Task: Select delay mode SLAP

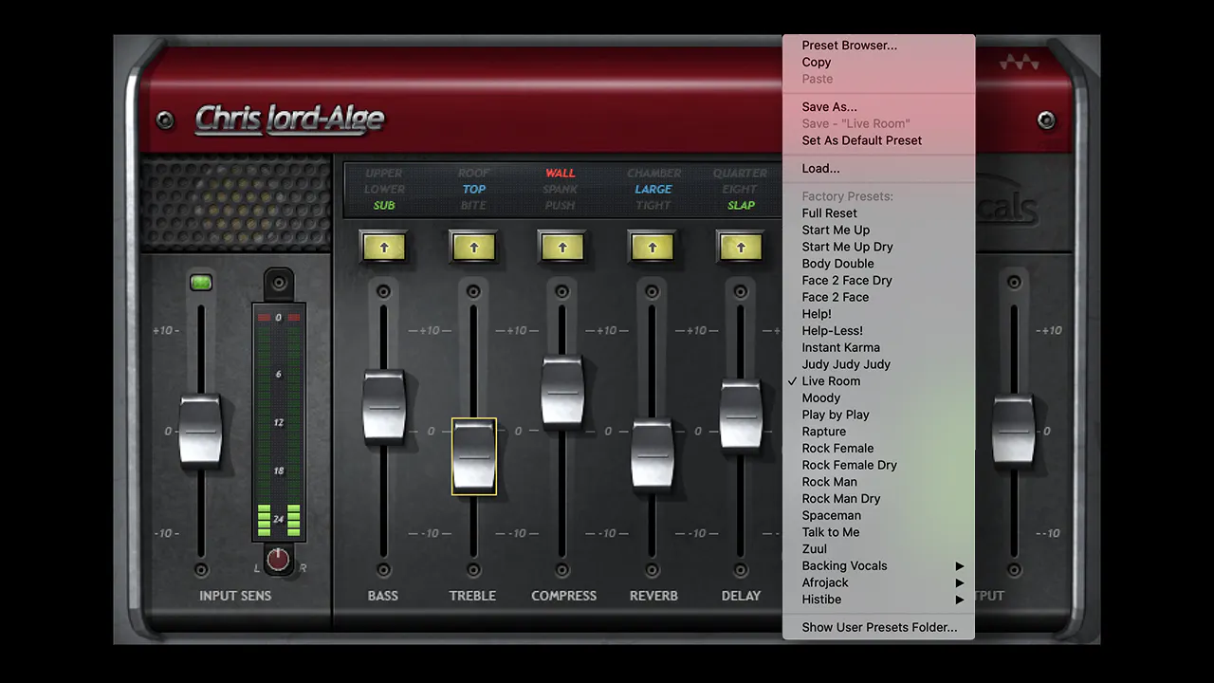Action: coord(741,205)
